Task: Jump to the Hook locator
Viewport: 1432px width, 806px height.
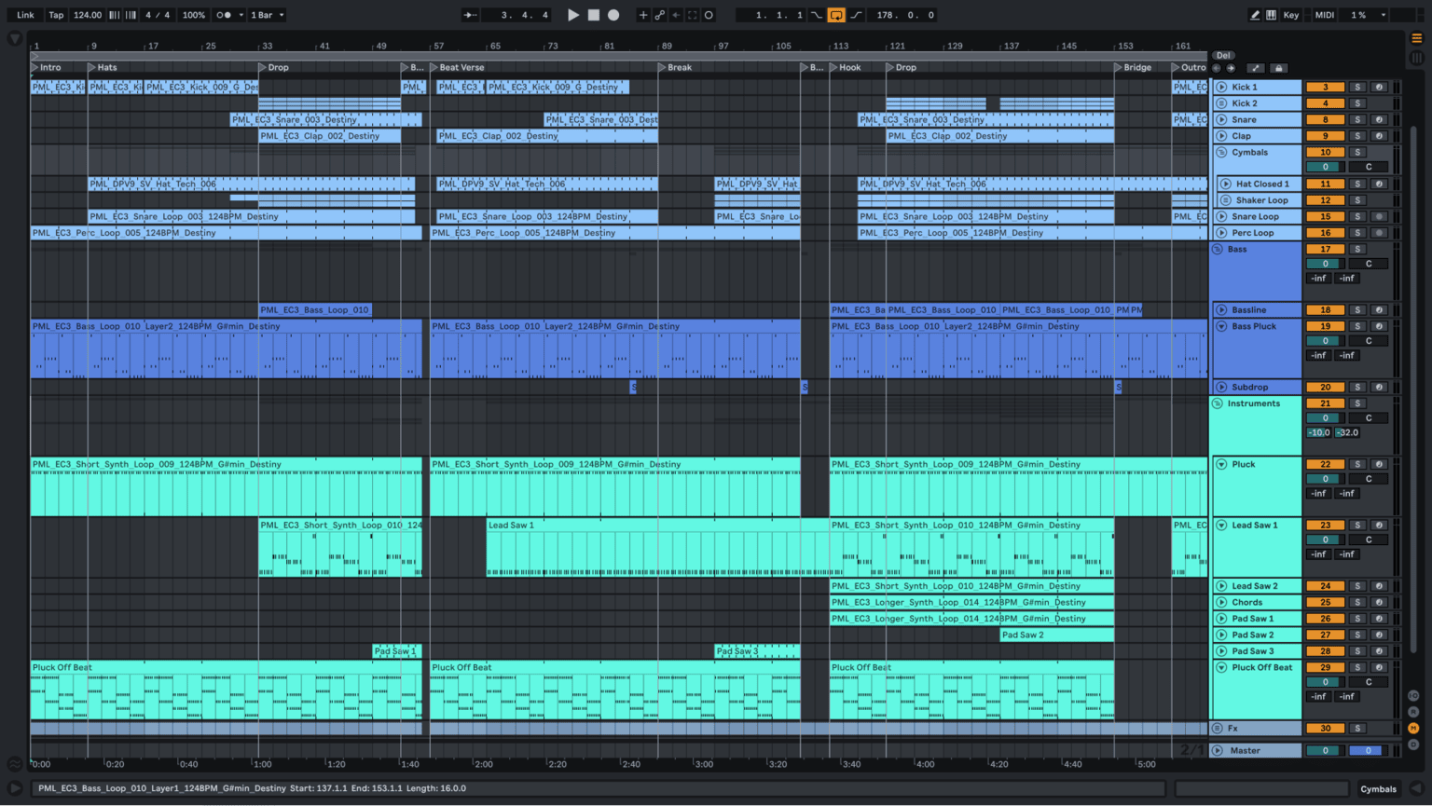Action: pyautogui.click(x=846, y=68)
